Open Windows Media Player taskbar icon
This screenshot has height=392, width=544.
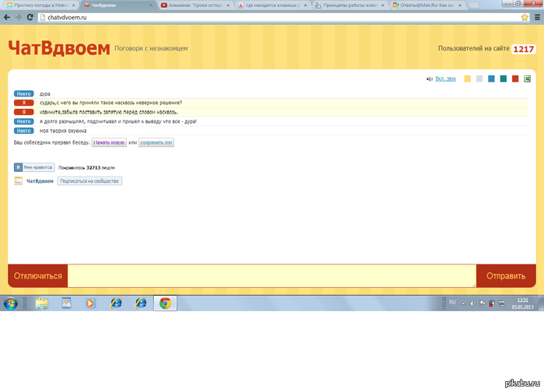pos(90,303)
